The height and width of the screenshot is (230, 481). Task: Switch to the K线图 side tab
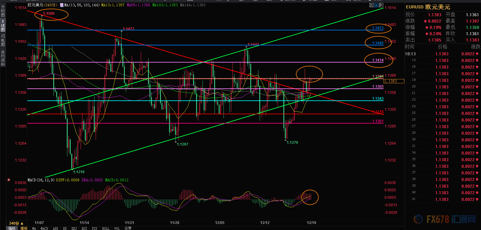coord(3,26)
